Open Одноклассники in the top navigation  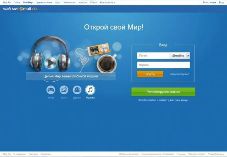(x=44, y=2)
